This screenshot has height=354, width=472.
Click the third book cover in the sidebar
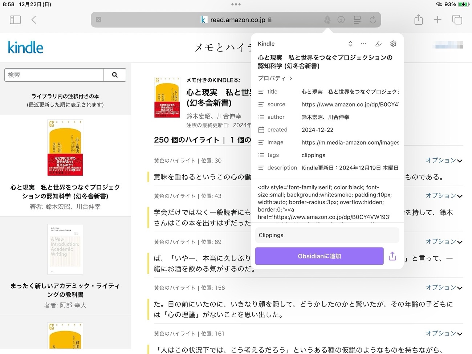[x=65, y=336]
